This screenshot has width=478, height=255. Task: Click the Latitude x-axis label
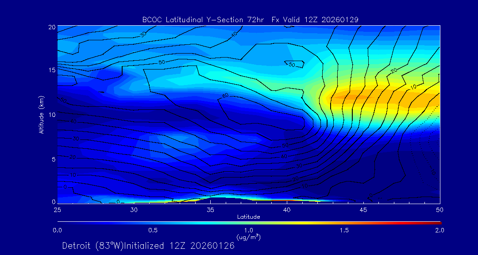coord(248,216)
